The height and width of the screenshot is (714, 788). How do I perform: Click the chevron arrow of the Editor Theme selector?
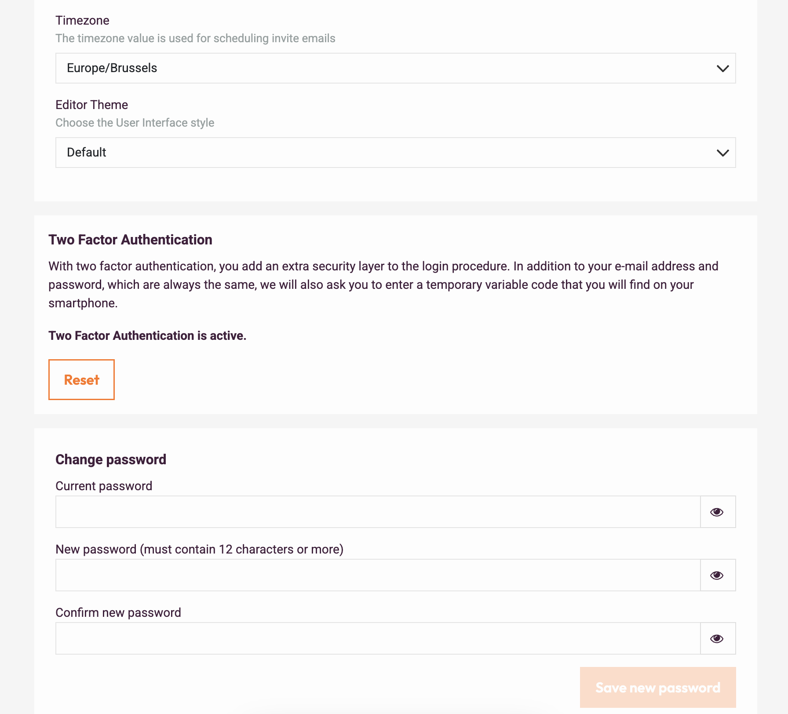(x=722, y=153)
